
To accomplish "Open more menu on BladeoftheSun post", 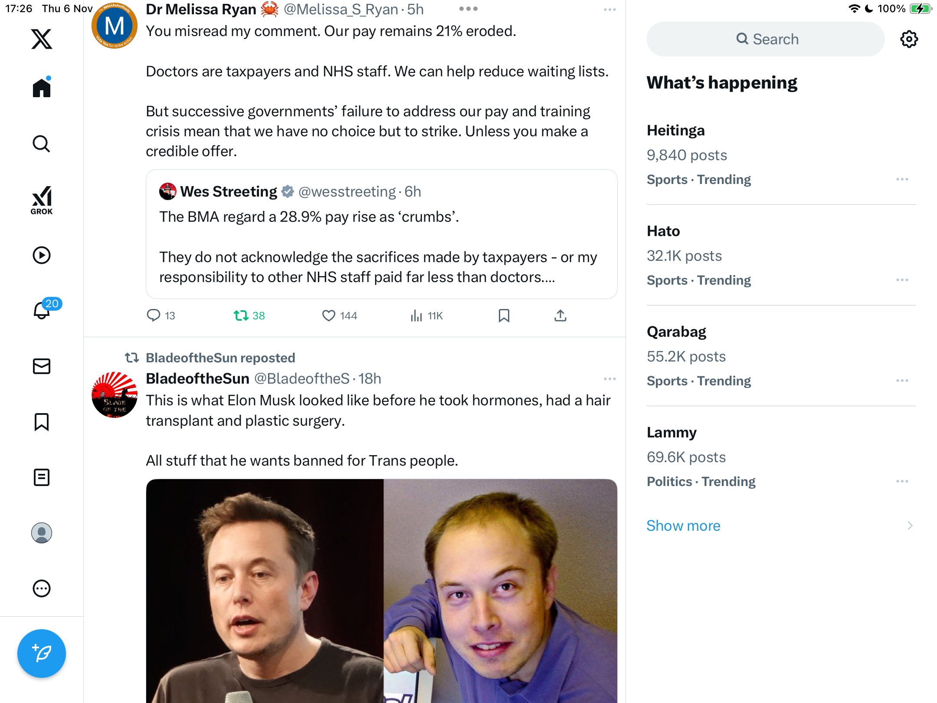I will click(x=609, y=379).
